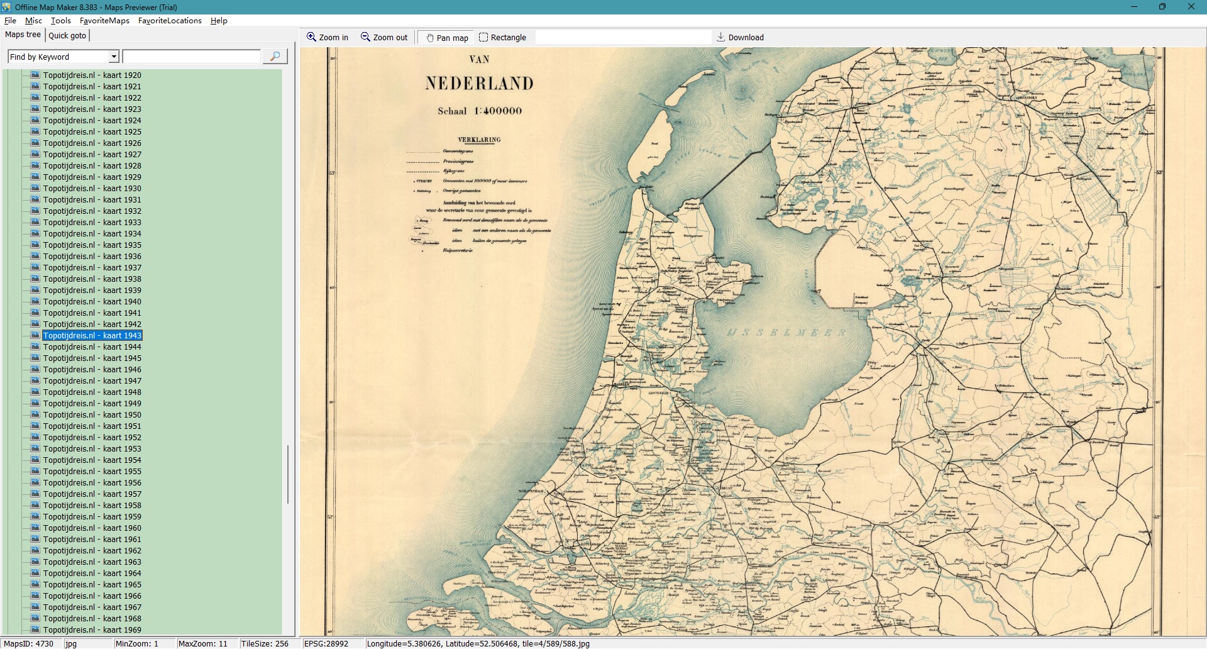
Task: Click the Zoom out magnifier icon
Action: [365, 37]
